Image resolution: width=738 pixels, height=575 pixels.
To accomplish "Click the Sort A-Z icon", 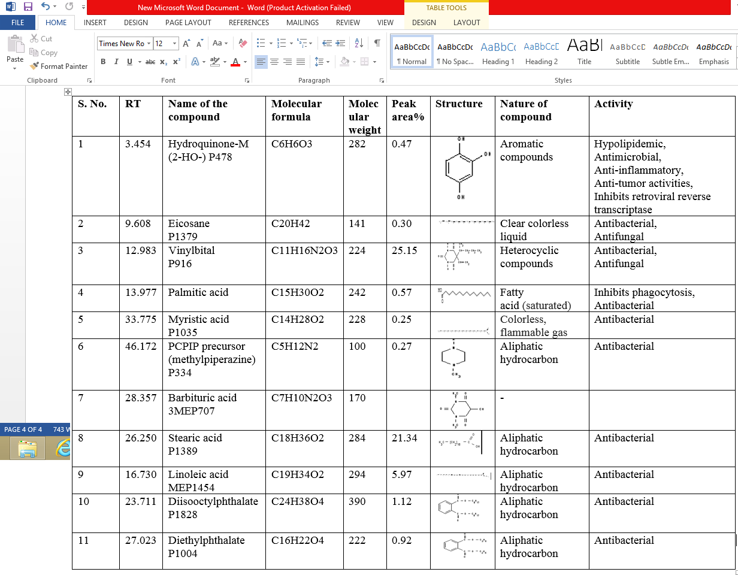I will (359, 43).
